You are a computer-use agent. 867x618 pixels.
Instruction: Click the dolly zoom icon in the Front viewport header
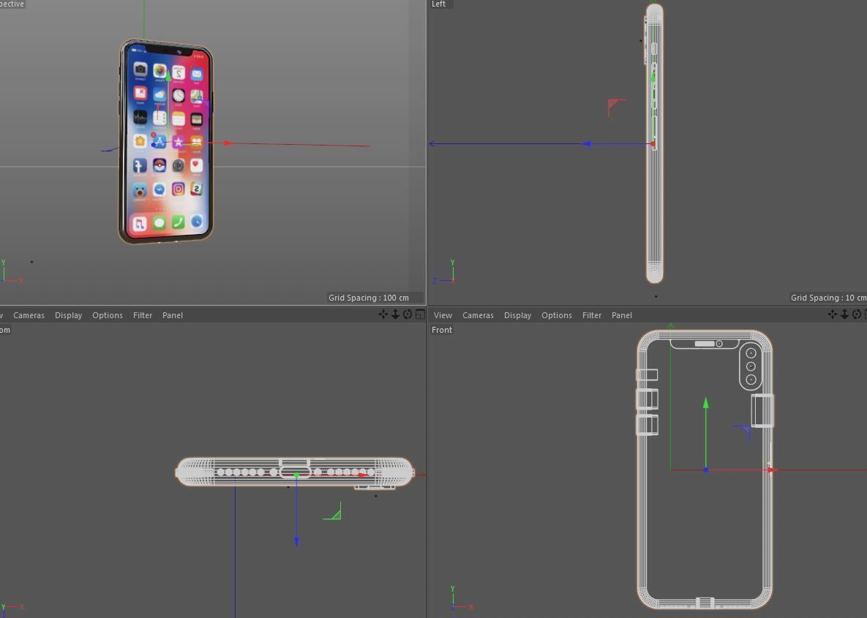tap(844, 314)
